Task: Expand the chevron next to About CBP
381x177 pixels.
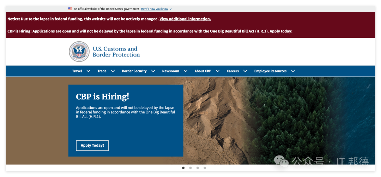Action: 218,71
